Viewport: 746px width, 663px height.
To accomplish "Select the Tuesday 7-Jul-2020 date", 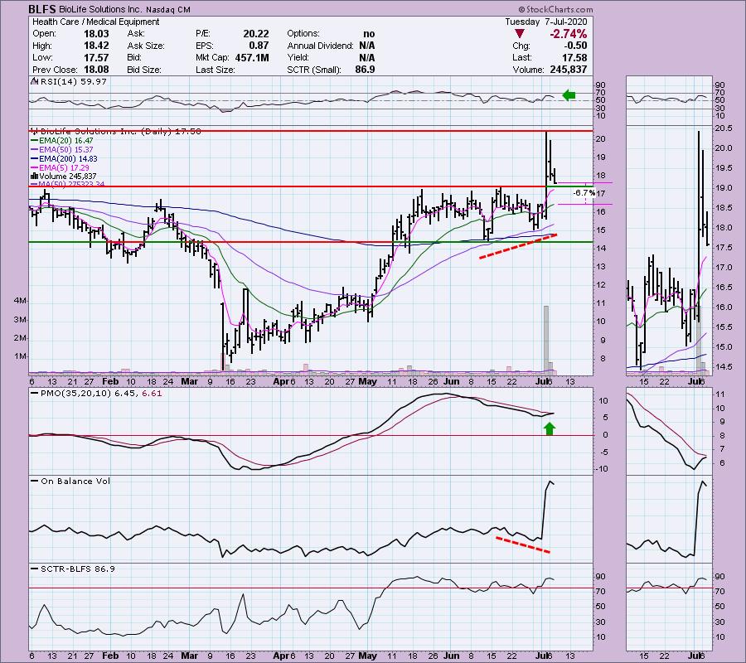I will point(546,22).
